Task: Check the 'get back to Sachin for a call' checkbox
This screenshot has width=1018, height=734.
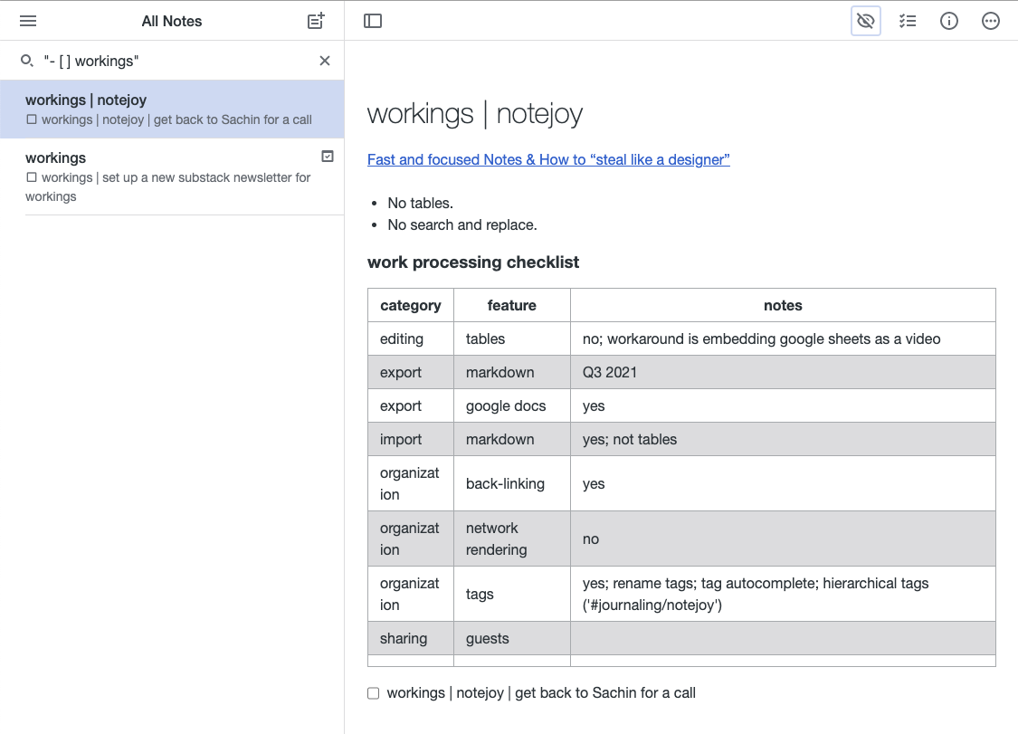Action: 373,692
